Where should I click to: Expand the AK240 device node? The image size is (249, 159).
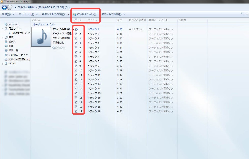click(3, 64)
